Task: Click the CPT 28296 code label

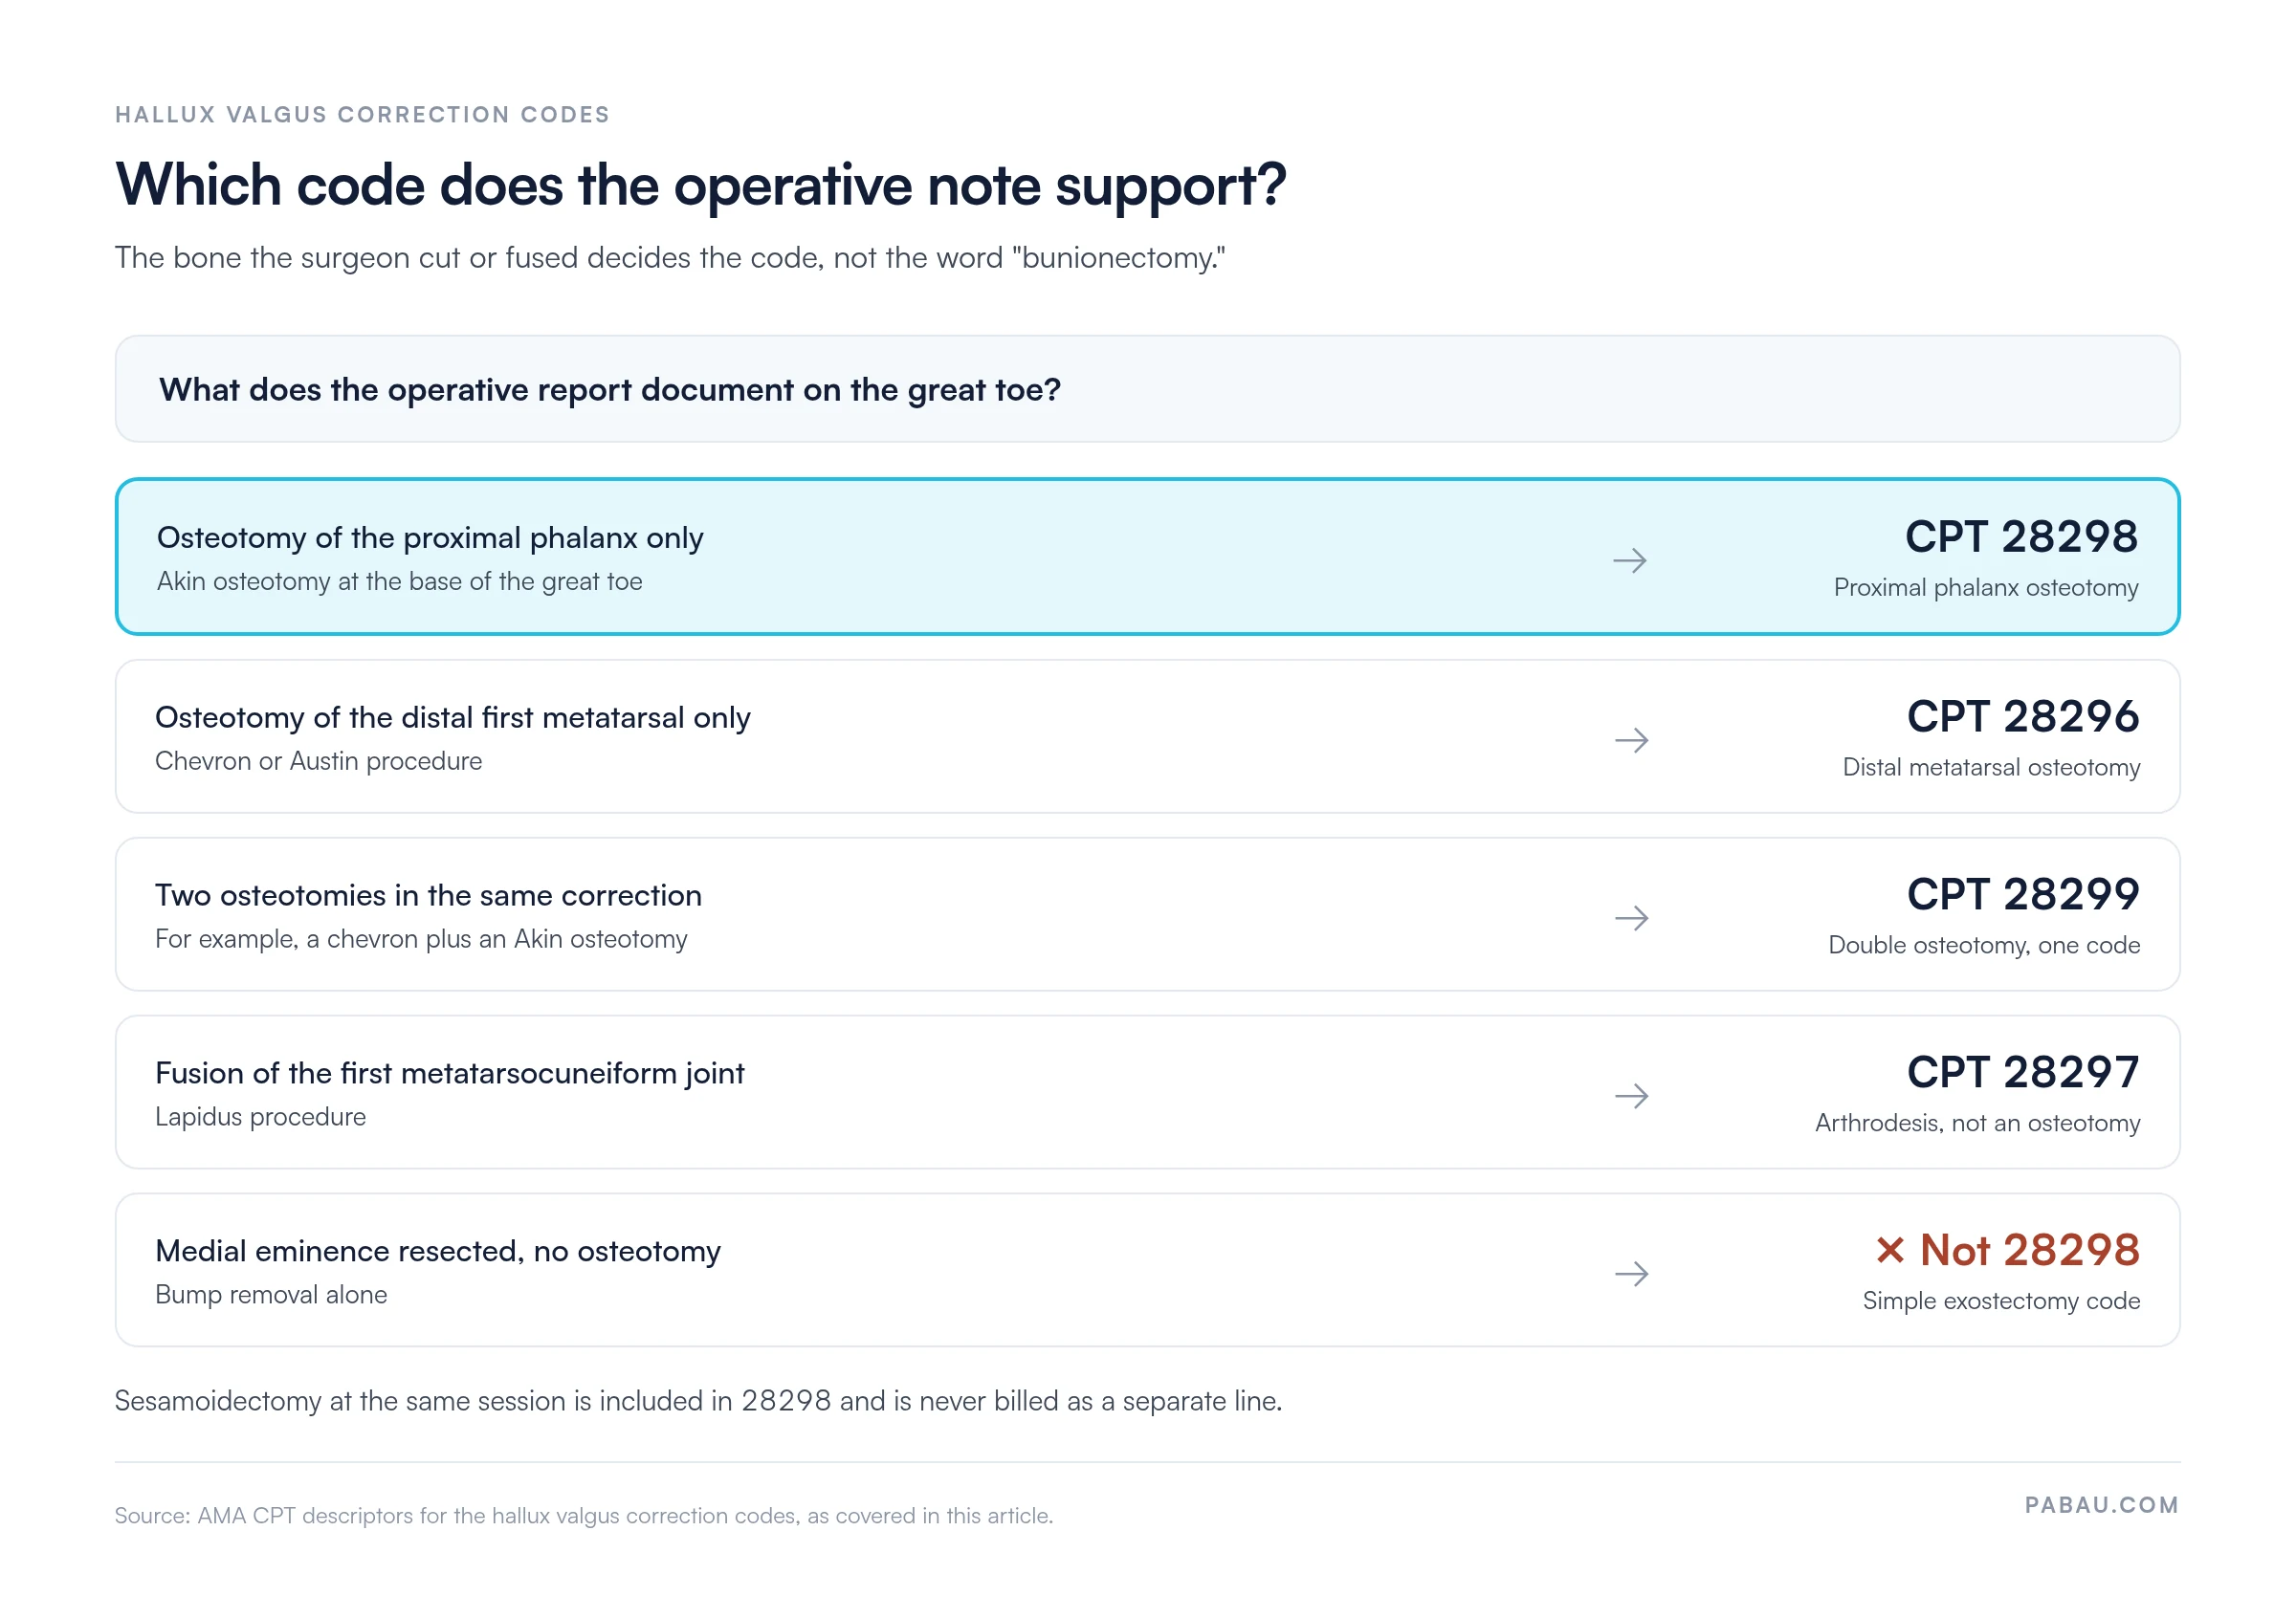Action: pyautogui.click(x=2022, y=716)
